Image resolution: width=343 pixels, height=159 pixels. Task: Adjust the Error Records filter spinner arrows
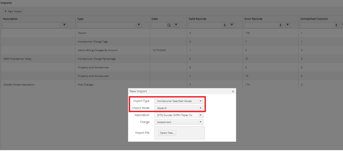(281, 25)
